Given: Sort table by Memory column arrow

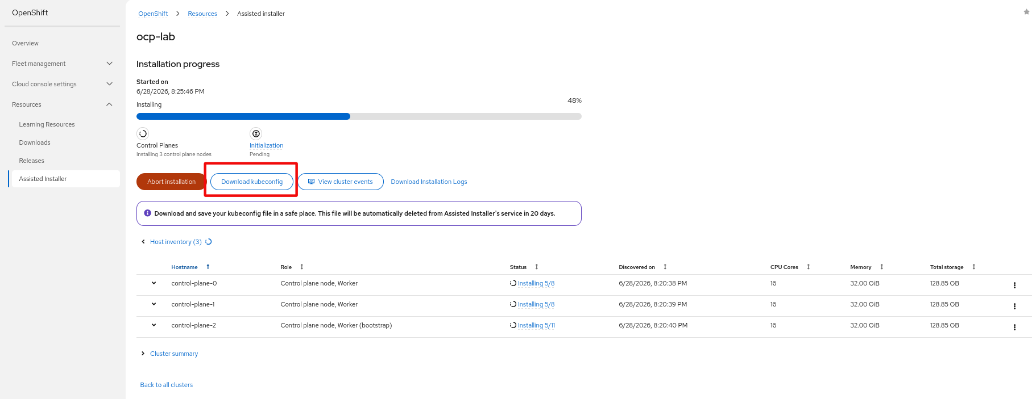Looking at the screenshot, I should pos(882,267).
